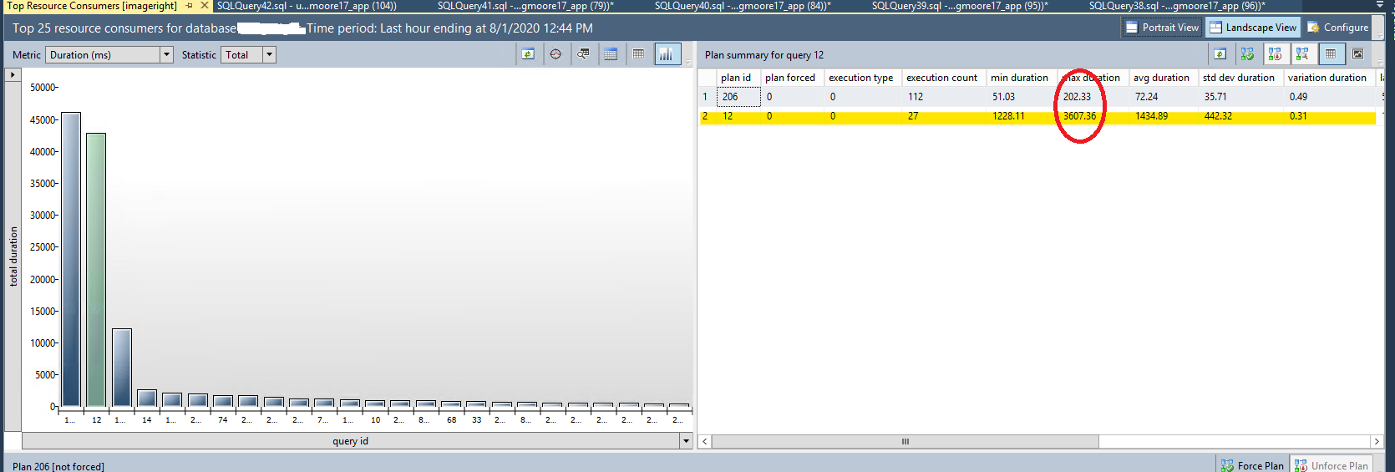Viewport: 1395px width, 472px height.
Task: Sort by min duration column header
Action: tap(1021, 78)
